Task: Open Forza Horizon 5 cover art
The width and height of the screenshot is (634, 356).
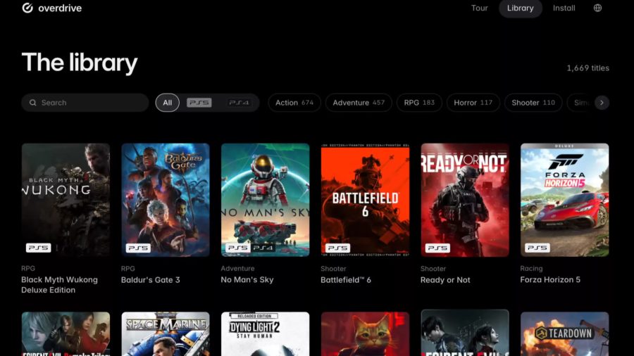Action: pyautogui.click(x=564, y=200)
